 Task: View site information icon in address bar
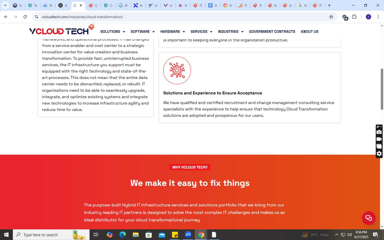(x=37, y=17)
